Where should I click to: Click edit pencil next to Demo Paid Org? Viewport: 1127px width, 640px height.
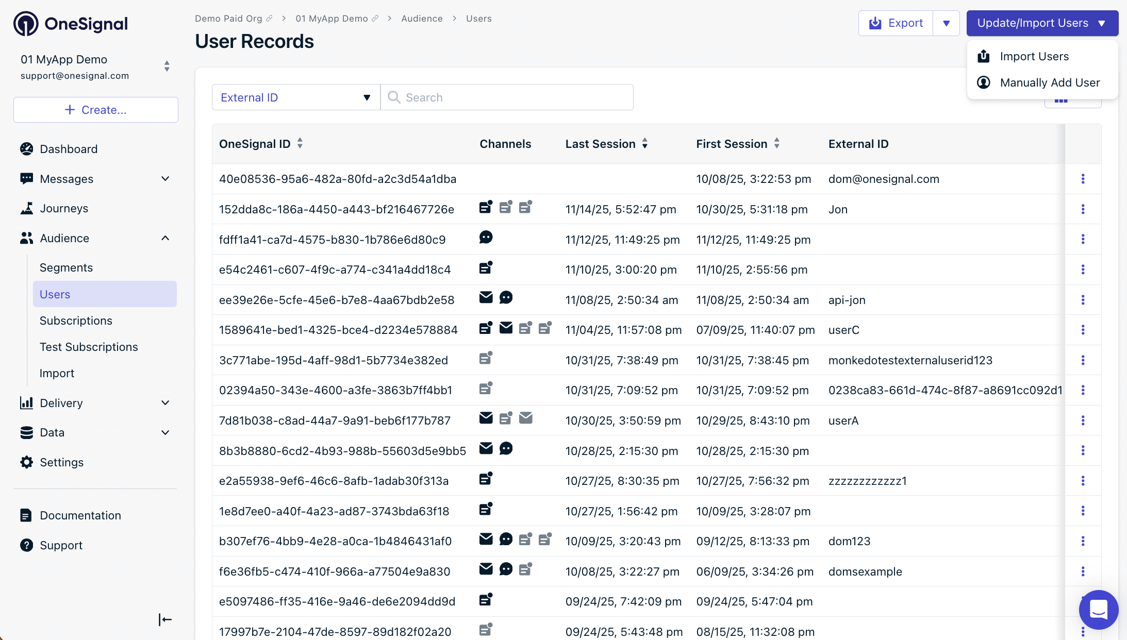pos(269,19)
